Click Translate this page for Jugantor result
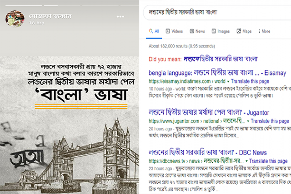The height and width of the screenshot is (194, 291). pos(270,121)
